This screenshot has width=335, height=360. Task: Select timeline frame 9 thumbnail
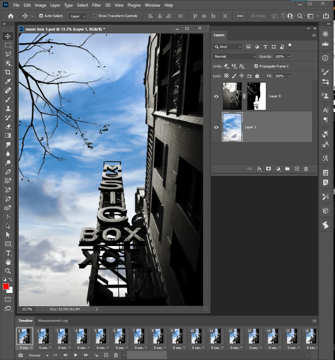(177, 336)
